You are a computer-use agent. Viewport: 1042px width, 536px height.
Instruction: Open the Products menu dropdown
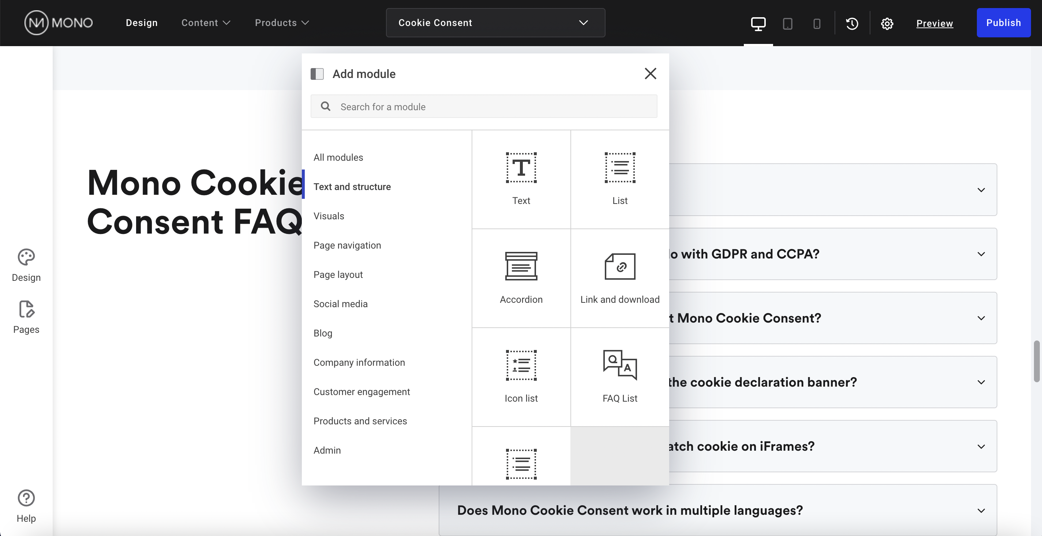[x=282, y=23]
